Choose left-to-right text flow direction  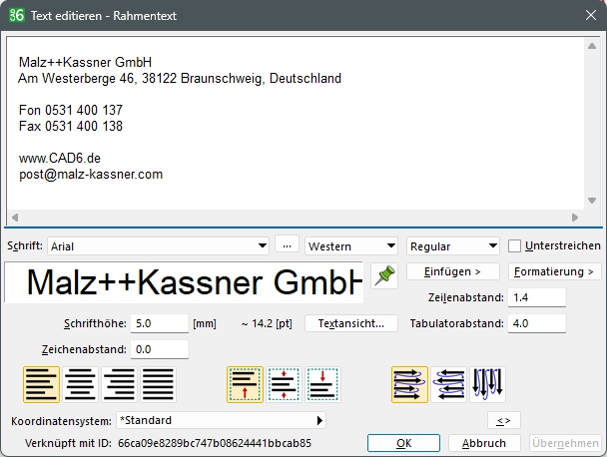pyautogui.click(x=409, y=384)
